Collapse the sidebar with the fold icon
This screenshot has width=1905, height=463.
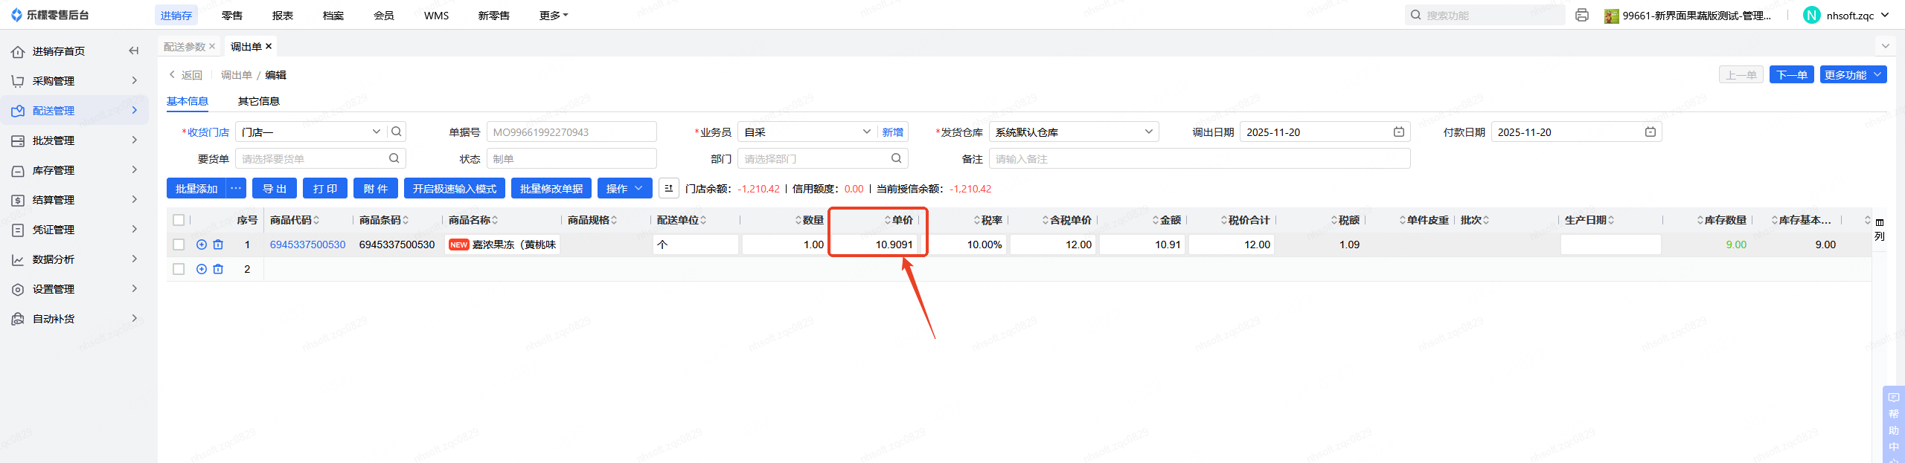134,51
